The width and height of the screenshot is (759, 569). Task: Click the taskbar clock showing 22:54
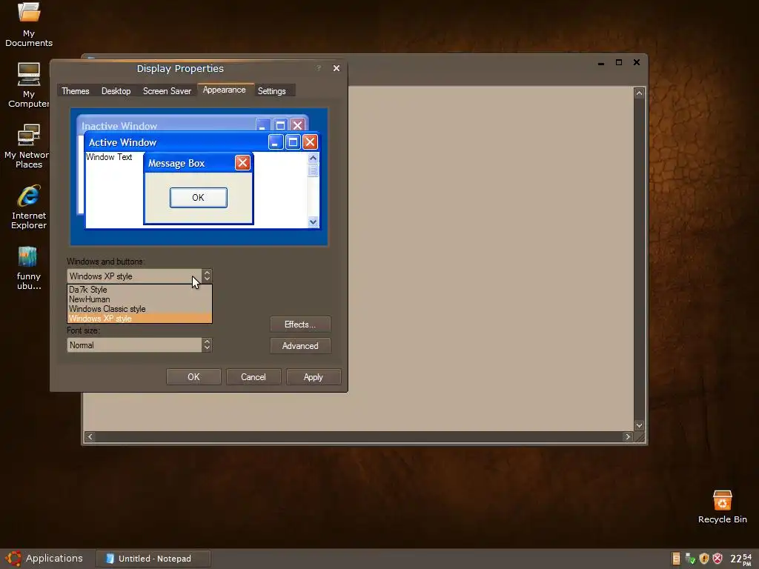(x=740, y=559)
